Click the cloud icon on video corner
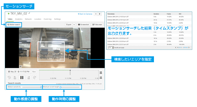The width and height of the screenshot is (197, 107). pos(21,66)
